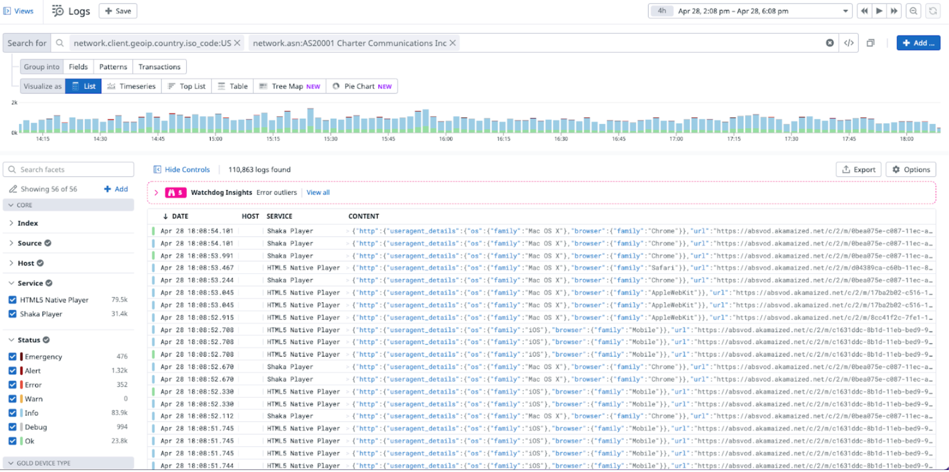Start live tail with the play icon
Viewport: 949px width, 472px height.
(x=879, y=11)
